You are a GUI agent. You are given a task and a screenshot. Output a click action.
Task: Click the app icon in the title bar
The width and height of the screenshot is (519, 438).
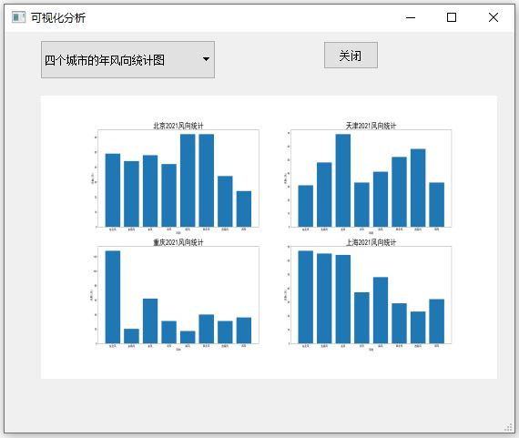(18, 17)
